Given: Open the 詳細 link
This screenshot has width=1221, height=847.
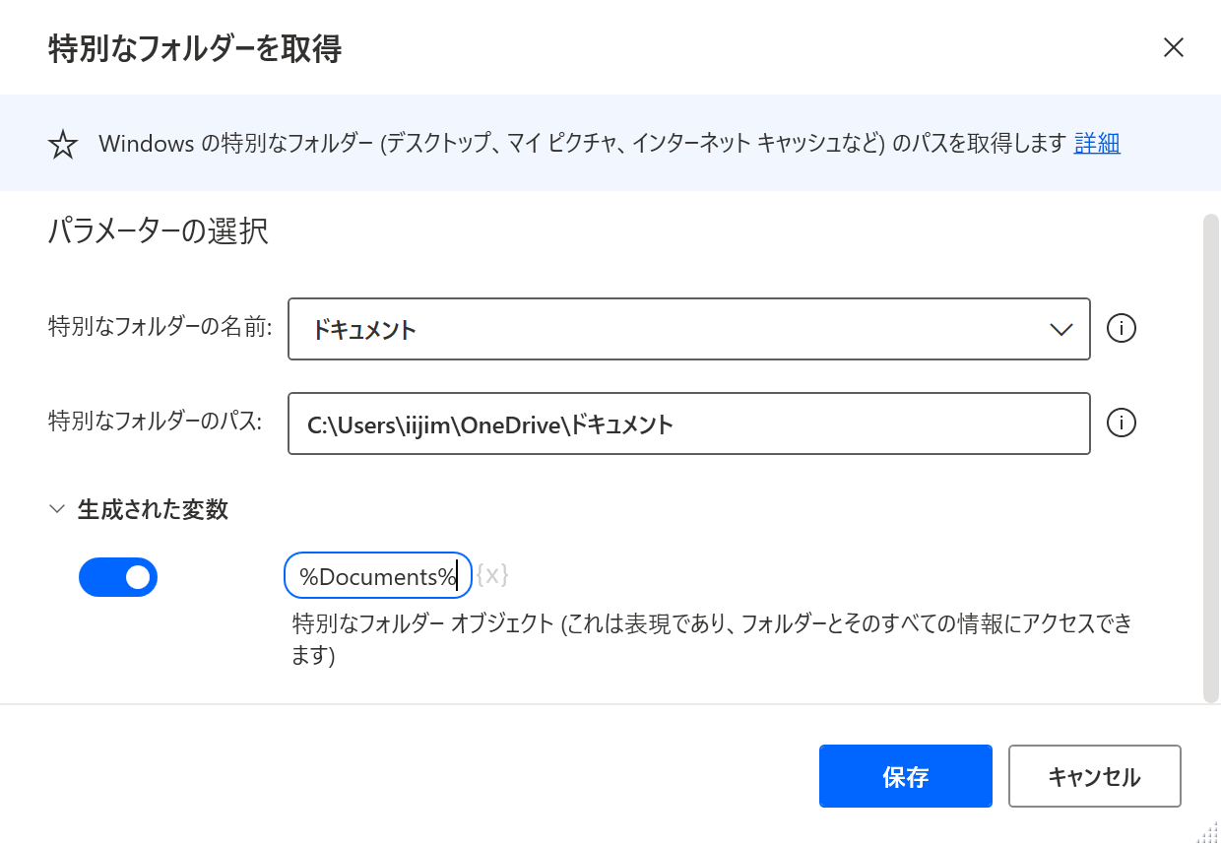Looking at the screenshot, I should tap(1097, 144).
